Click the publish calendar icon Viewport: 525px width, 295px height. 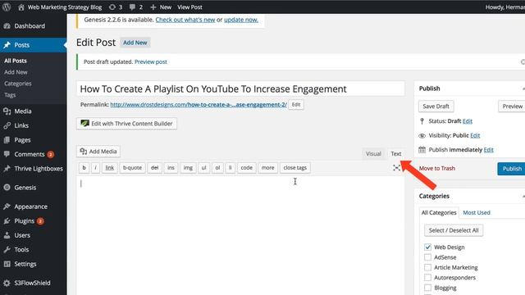422,150
